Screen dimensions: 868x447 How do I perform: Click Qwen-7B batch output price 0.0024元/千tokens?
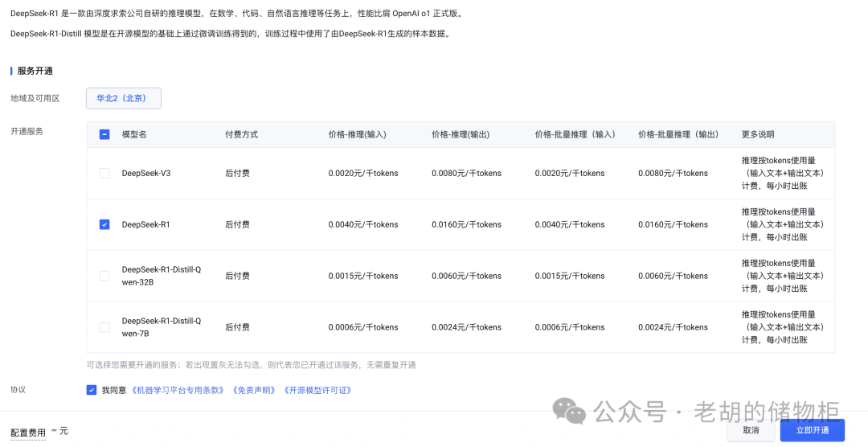(674, 326)
